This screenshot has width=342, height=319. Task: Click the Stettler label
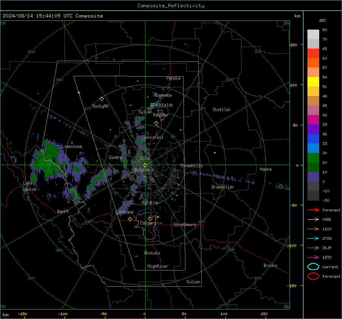(222, 110)
